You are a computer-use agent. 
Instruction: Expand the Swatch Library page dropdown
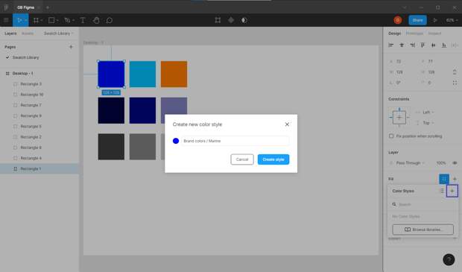(59, 34)
